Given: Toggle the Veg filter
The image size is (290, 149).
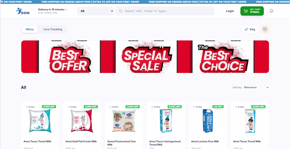Looking at the screenshot, I should [250, 29].
